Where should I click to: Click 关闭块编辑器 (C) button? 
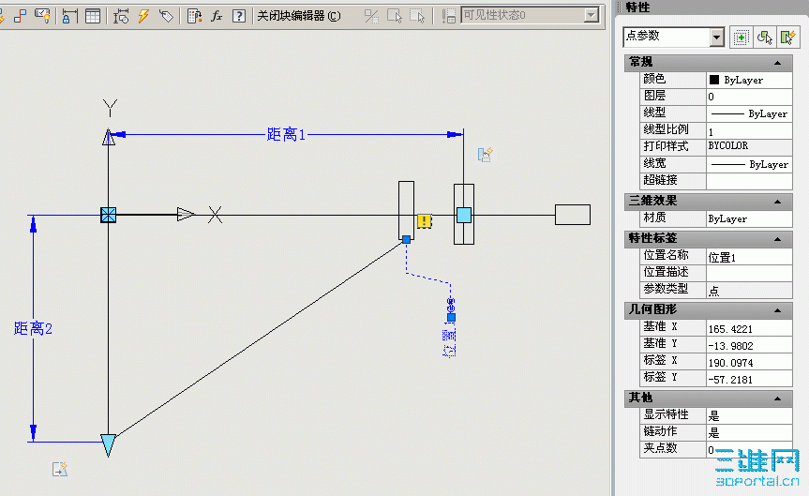click(299, 16)
